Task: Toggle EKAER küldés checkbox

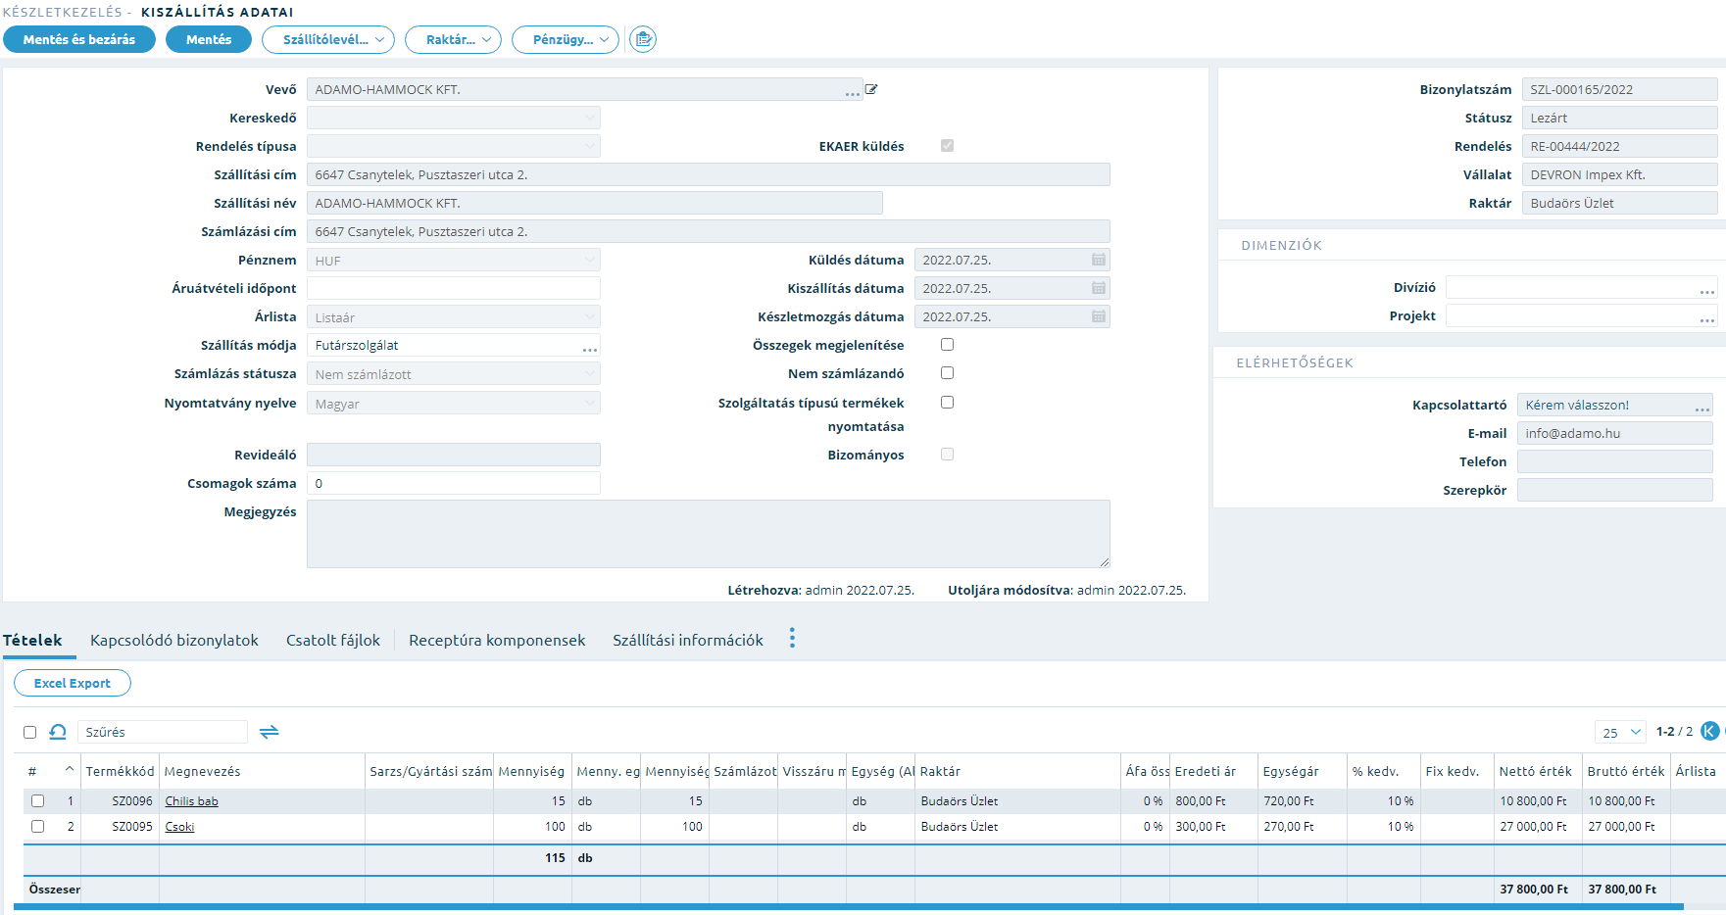Action: pos(947,146)
